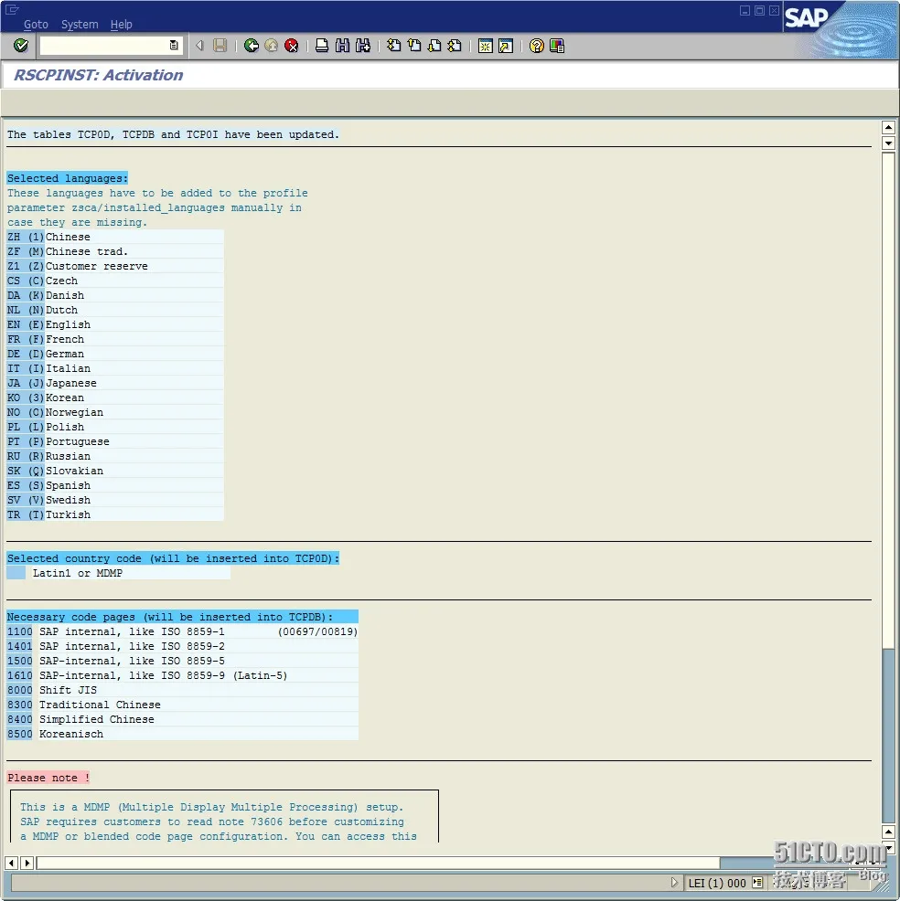Viewport: 900px width, 901px height.
Task: Click the horizontal scrollbar left arrow
Action: (12, 863)
